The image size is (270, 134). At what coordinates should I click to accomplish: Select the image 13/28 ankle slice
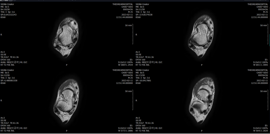coord(202,101)
